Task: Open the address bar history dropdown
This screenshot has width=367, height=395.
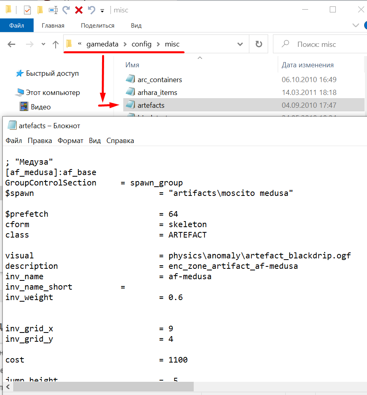Action: click(240, 44)
